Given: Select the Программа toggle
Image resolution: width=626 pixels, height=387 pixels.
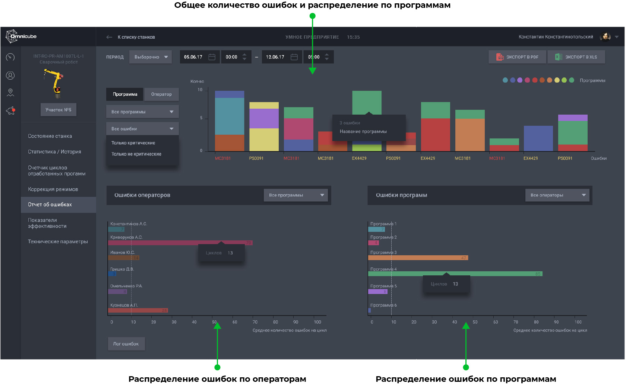Looking at the screenshot, I should (125, 94).
